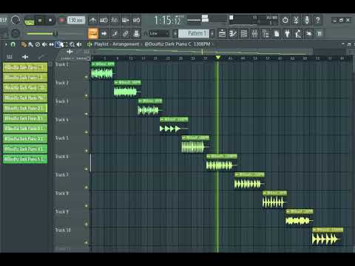Enable wait for input before recording

pyautogui.click(x=104, y=20)
